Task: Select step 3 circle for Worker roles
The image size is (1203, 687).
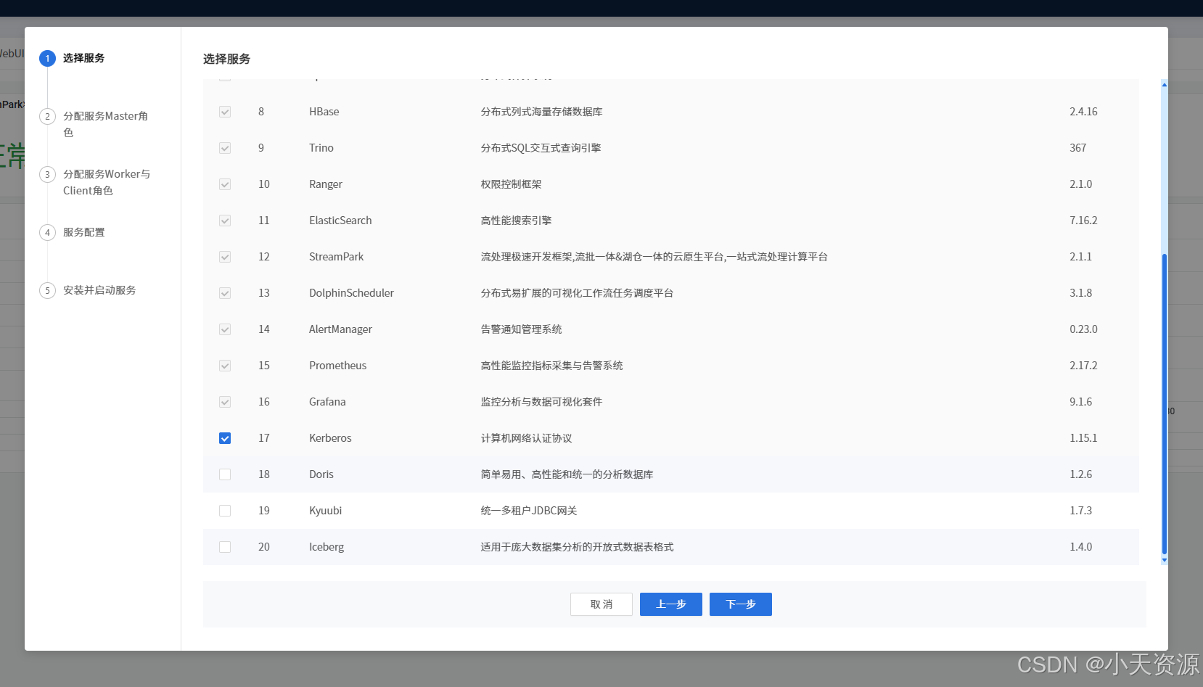Action: click(47, 174)
